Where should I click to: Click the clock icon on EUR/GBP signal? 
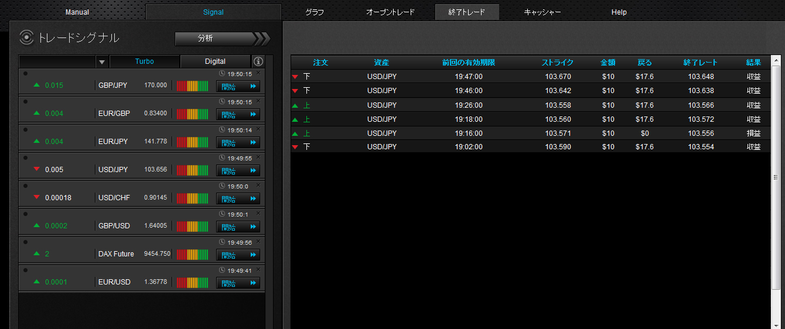coord(222,102)
